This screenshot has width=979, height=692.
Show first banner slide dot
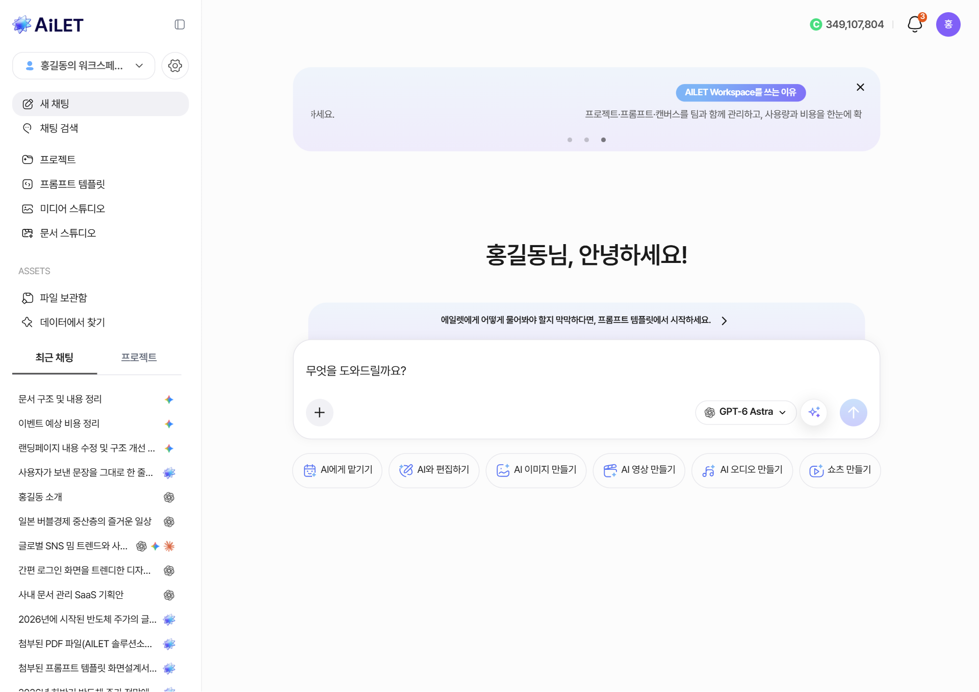coord(570,140)
